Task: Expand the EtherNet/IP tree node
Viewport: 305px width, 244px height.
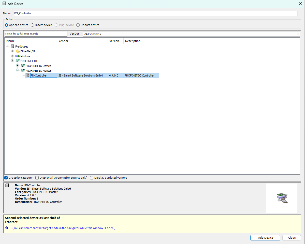Action: pyautogui.click(x=12, y=51)
